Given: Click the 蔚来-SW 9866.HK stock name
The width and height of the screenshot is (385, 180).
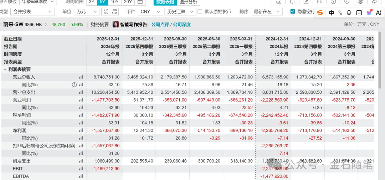Looking at the screenshot, I should (22, 25).
